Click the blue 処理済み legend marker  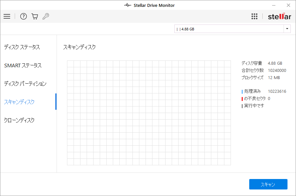click(242, 91)
